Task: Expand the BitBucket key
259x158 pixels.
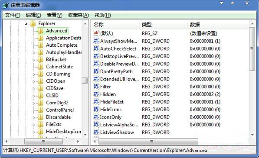Action: 34,60
